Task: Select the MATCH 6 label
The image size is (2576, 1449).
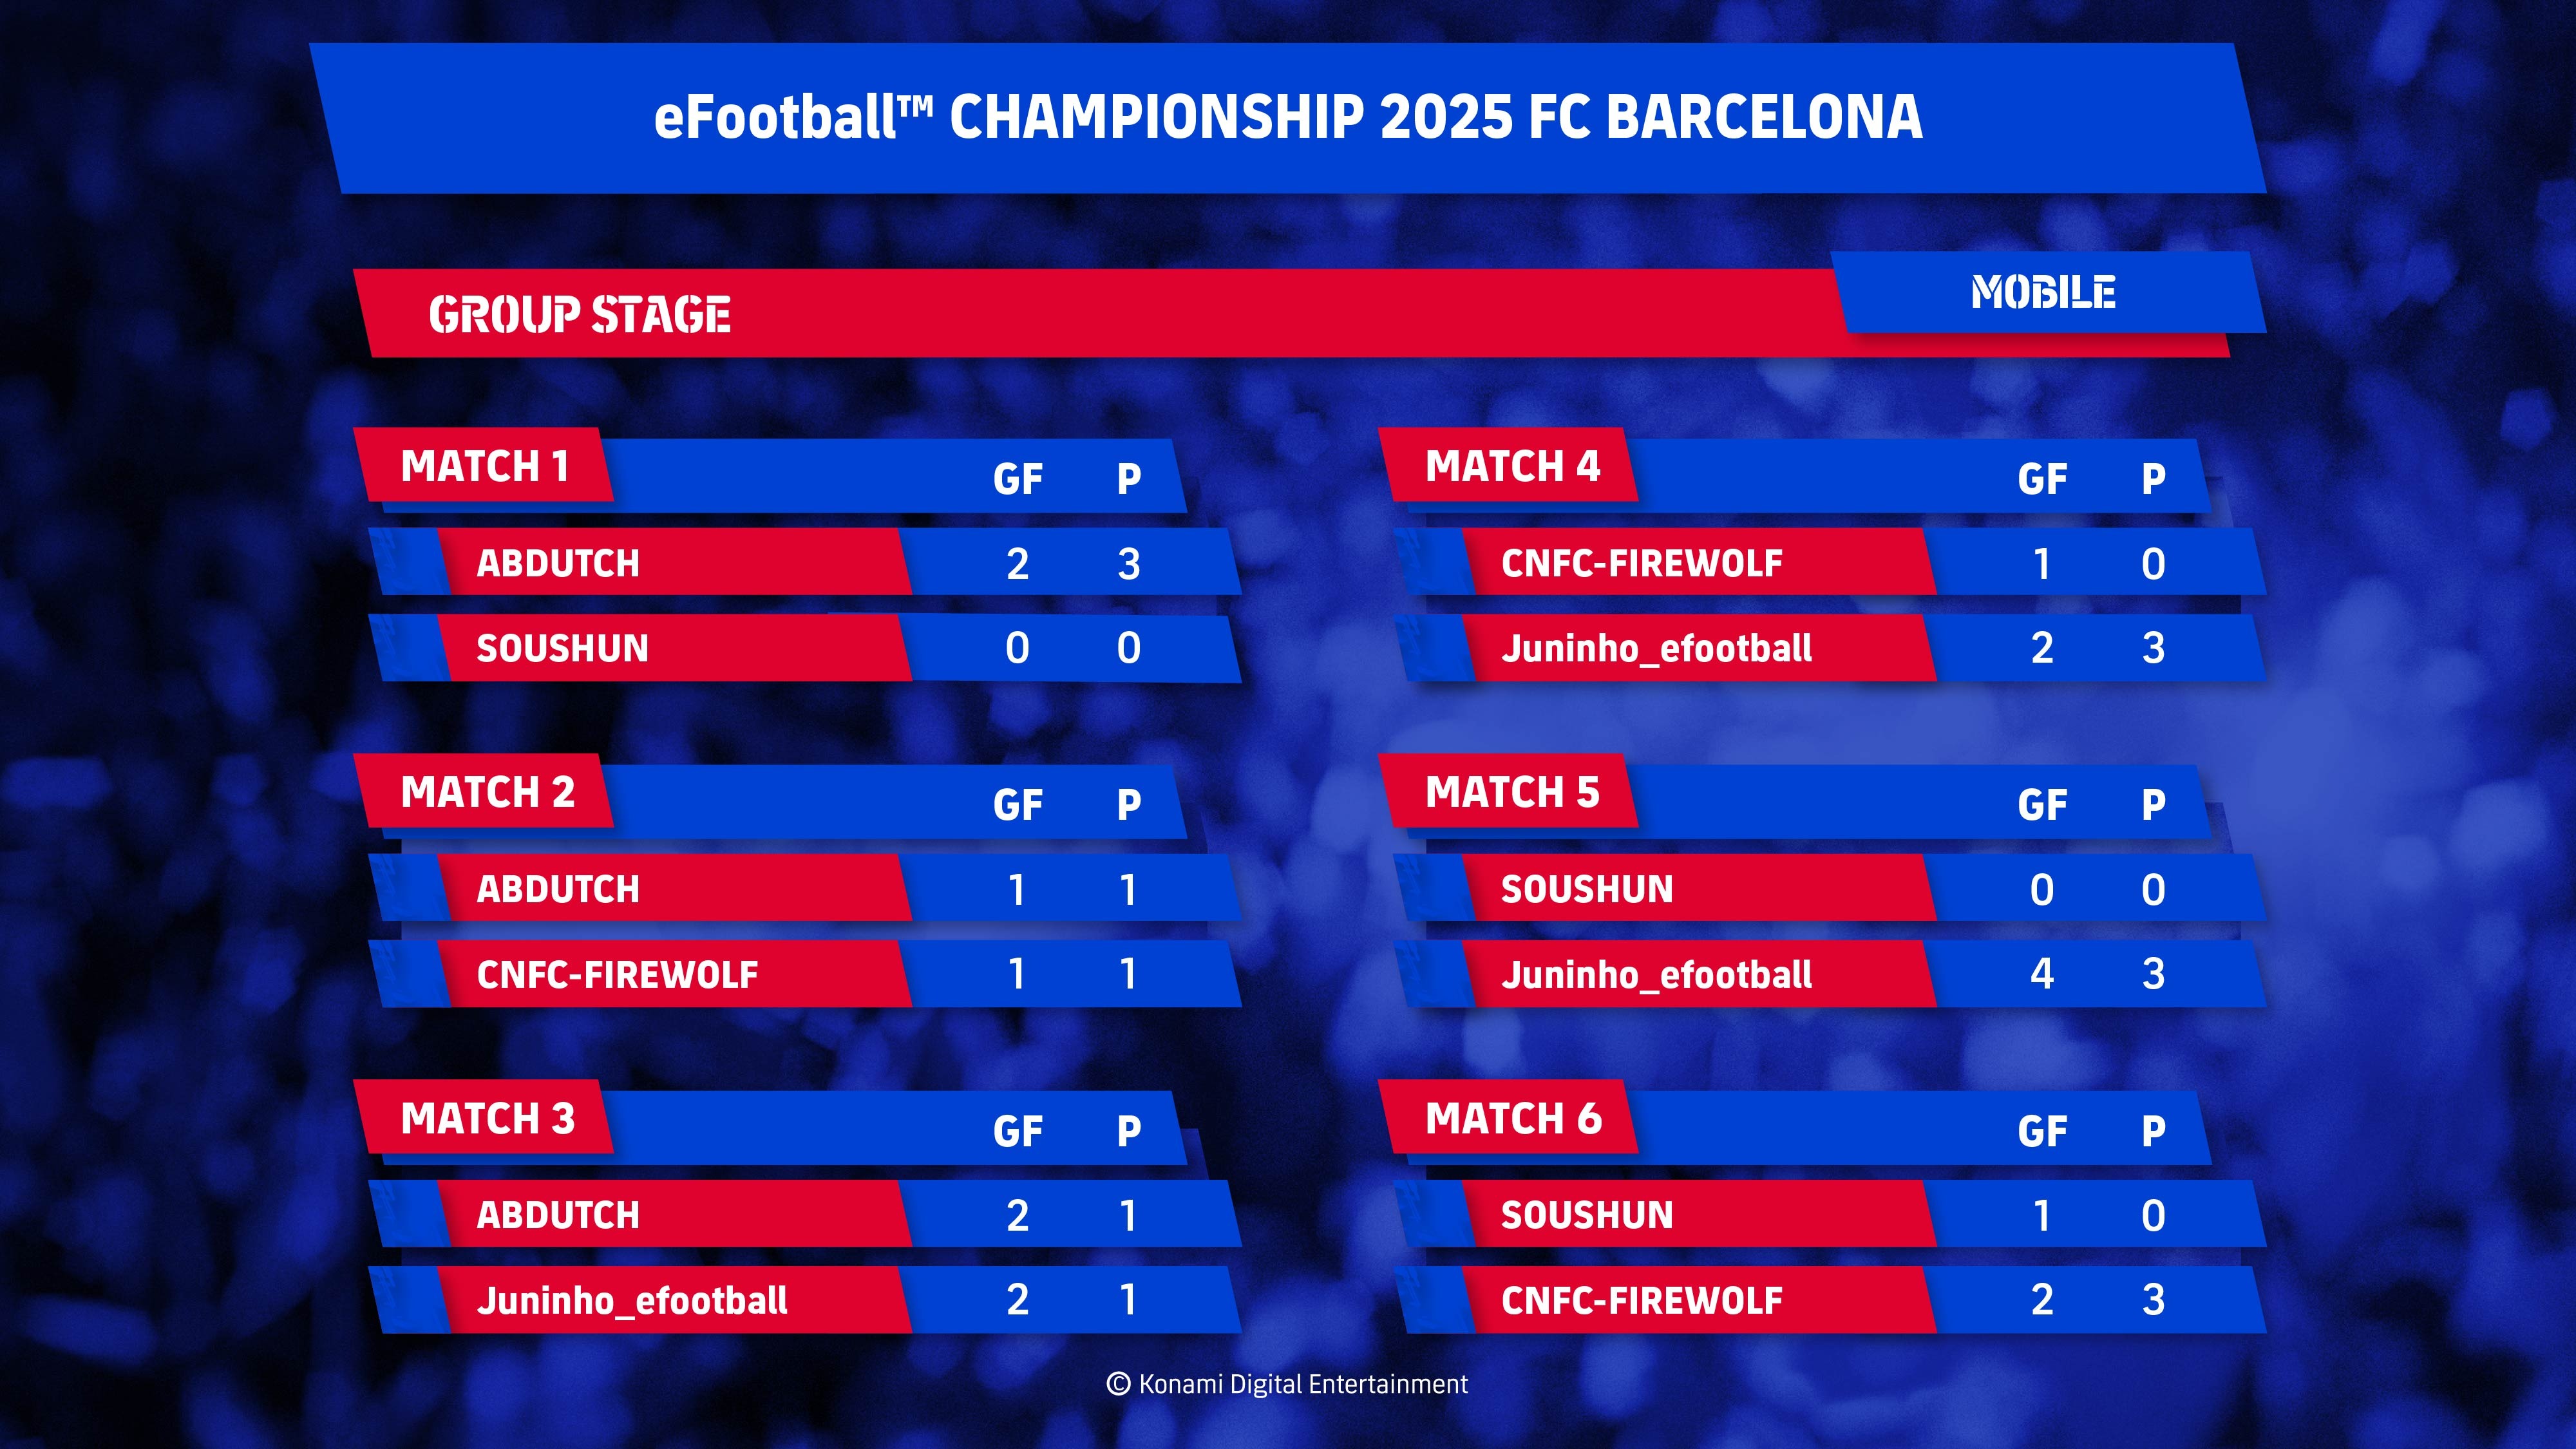Action: tap(1512, 1118)
